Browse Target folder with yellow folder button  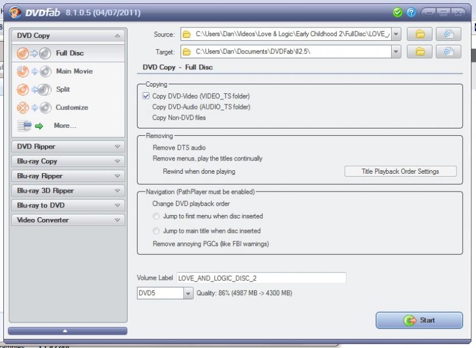point(420,52)
